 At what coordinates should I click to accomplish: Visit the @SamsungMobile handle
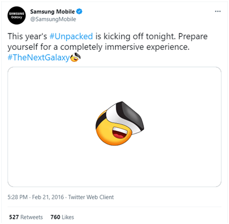tap(53, 19)
